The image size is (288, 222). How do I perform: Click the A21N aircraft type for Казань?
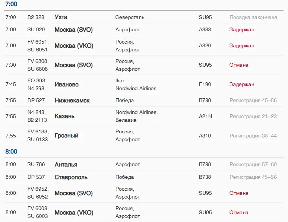click(x=205, y=116)
